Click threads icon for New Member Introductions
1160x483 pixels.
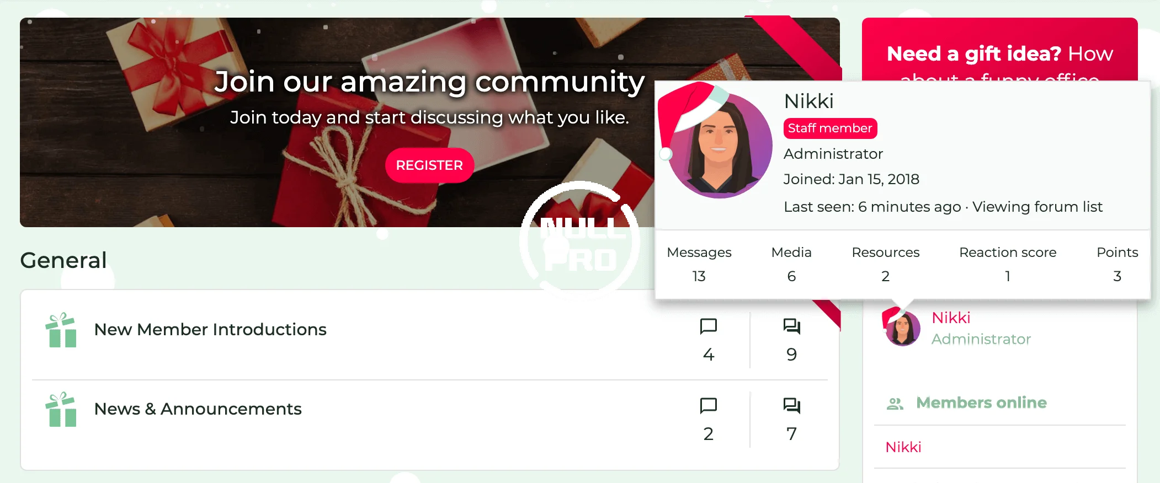click(x=709, y=326)
